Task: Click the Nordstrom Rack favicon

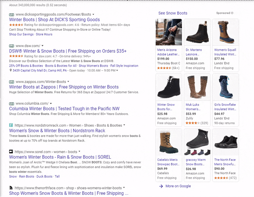Action: (11, 125)
